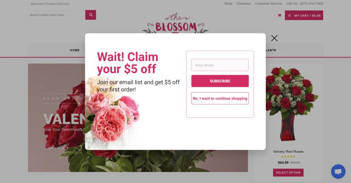351x183 pixels.
Task: Click the shopping cart icon
Action: [x=279, y=15]
